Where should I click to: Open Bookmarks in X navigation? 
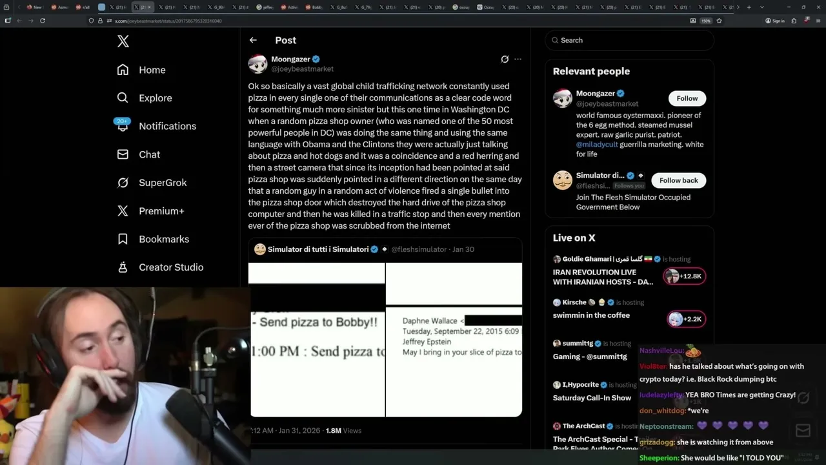(164, 239)
